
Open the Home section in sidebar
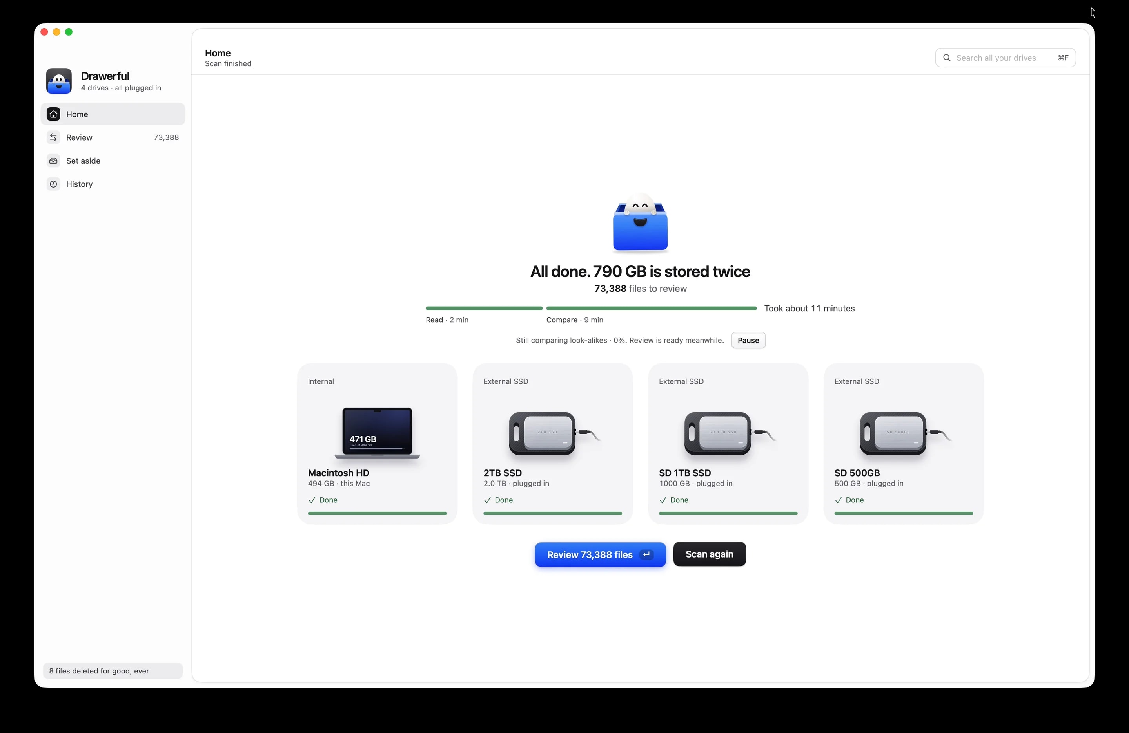(113, 114)
